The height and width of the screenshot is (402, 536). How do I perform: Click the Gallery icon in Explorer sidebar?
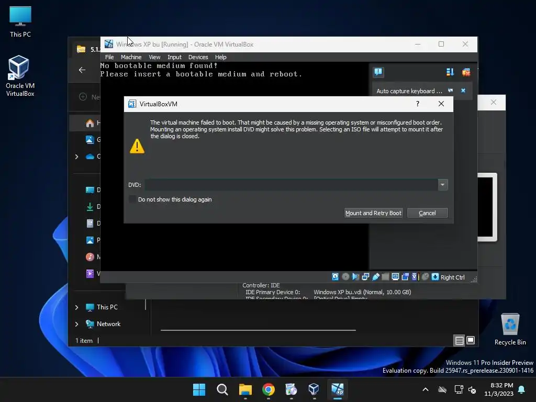(90, 139)
